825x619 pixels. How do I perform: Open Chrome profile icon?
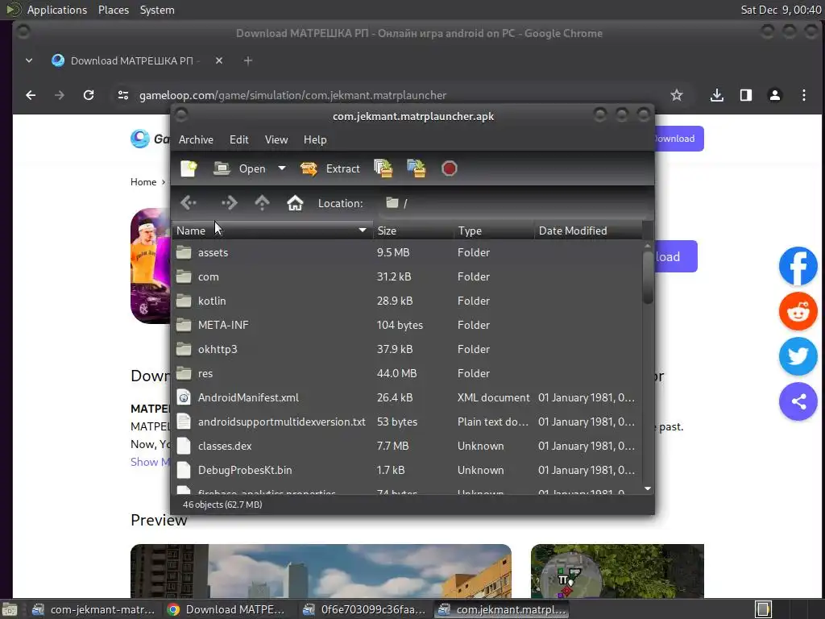pos(774,95)
